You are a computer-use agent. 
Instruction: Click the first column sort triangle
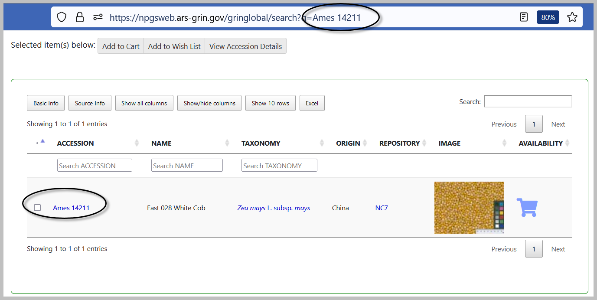tap(42, 141)
